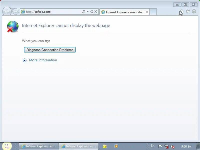Go back using the Back arrow button
The height and width of the screenshot is (150, 200).
click(7, 11)
